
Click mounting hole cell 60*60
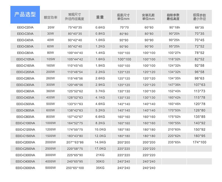[x=149, y=28]
